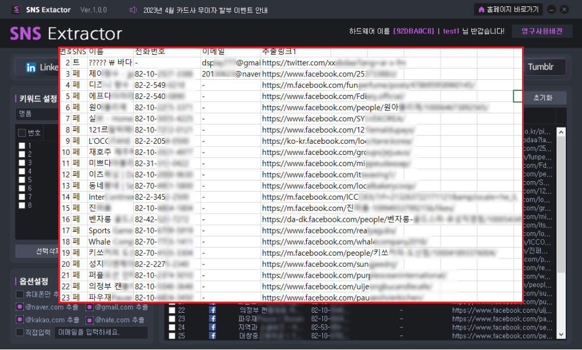The width and height of the screenshot is (582, 350).
Task: Check keyword row 8 checkbox
Action: tap(22, 206)
